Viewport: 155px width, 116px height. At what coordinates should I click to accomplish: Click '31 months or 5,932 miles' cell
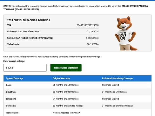coord(114,92)
